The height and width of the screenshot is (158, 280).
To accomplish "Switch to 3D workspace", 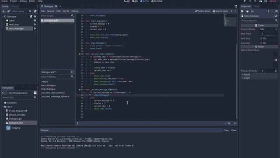I will coord(135,1).
